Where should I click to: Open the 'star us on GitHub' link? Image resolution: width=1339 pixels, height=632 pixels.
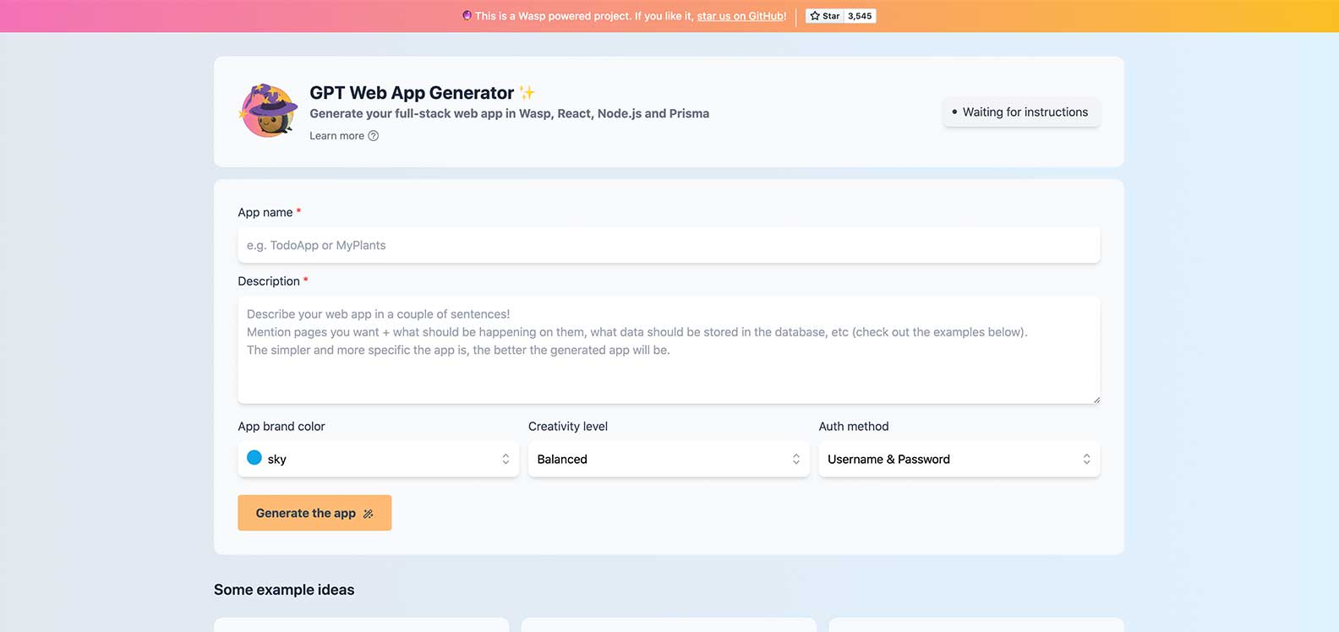click(x=740, y=16)
